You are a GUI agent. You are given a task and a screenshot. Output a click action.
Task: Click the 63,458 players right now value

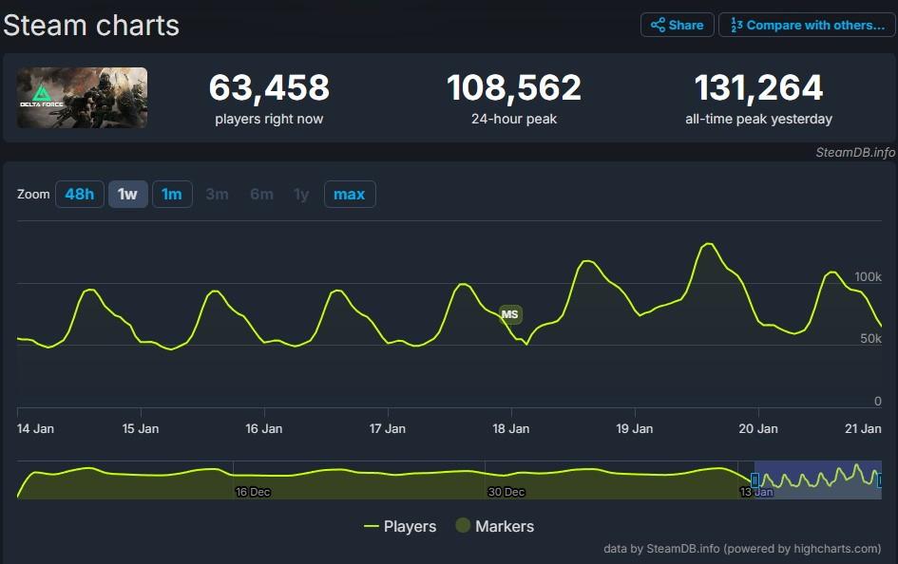pyautogui.click(x=269, y=87)
